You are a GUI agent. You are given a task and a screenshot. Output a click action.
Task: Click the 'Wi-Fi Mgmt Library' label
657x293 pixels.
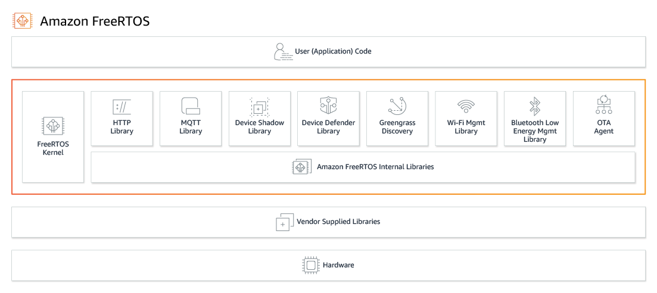click(466, 127)
